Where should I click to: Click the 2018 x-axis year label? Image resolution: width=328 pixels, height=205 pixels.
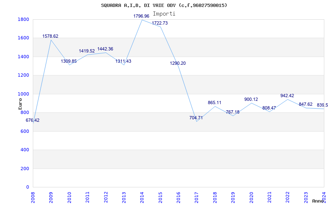[215, 197]
